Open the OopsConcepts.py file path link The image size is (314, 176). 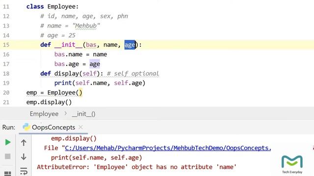[168, 148]
